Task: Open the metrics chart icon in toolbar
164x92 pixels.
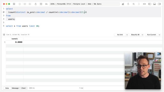Action: pyautogui.click(x=123, y=4)
